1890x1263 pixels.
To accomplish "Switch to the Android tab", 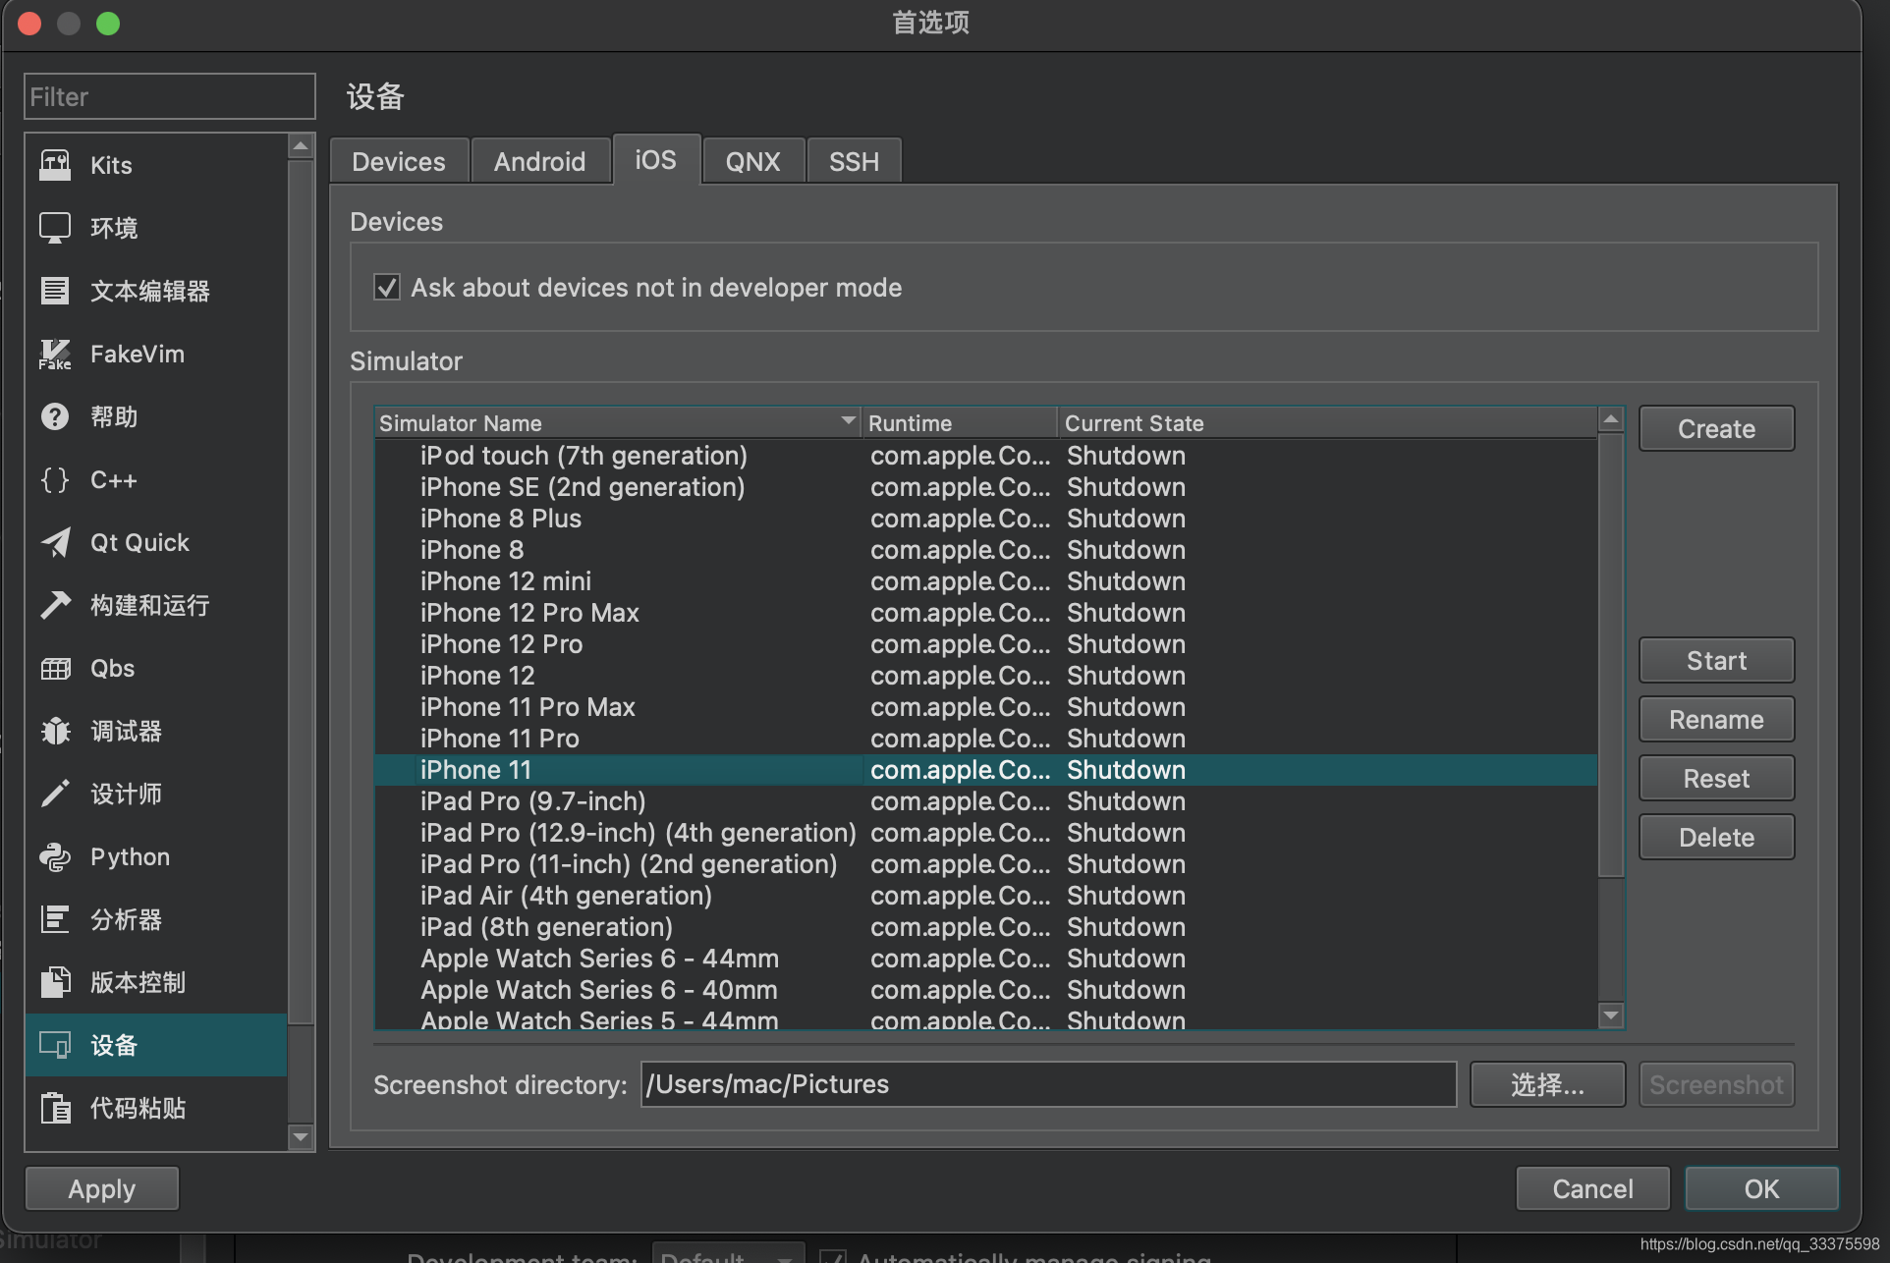I will [539, 161].
